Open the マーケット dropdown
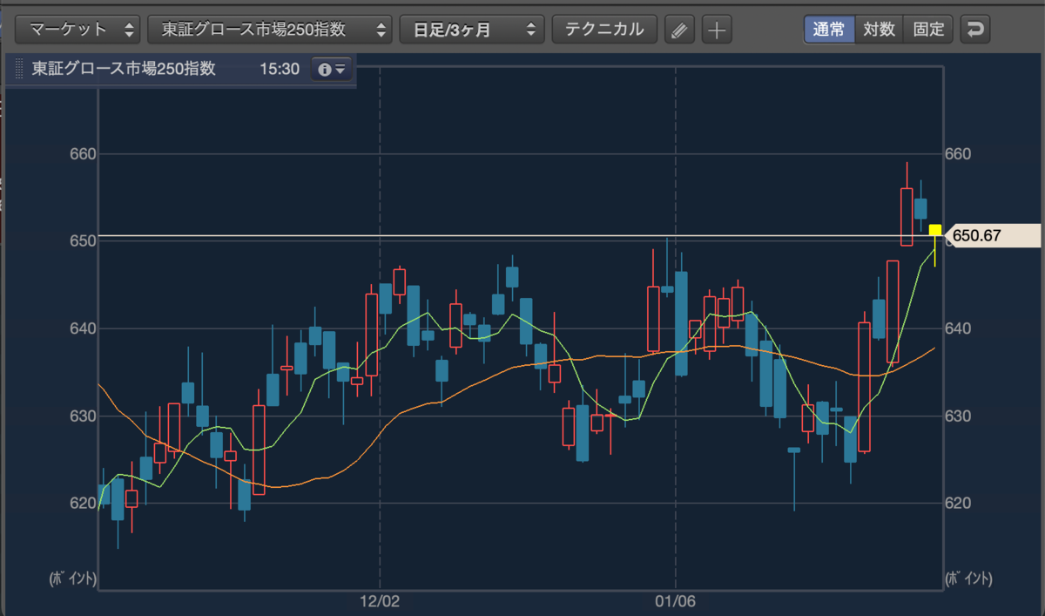The width and height of the screenshot is (1045, 616). coord(78,29)
